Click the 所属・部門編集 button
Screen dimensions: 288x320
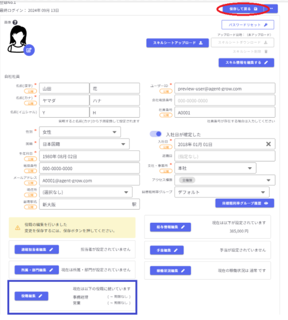pyautogui.click(x=37, y=270)
